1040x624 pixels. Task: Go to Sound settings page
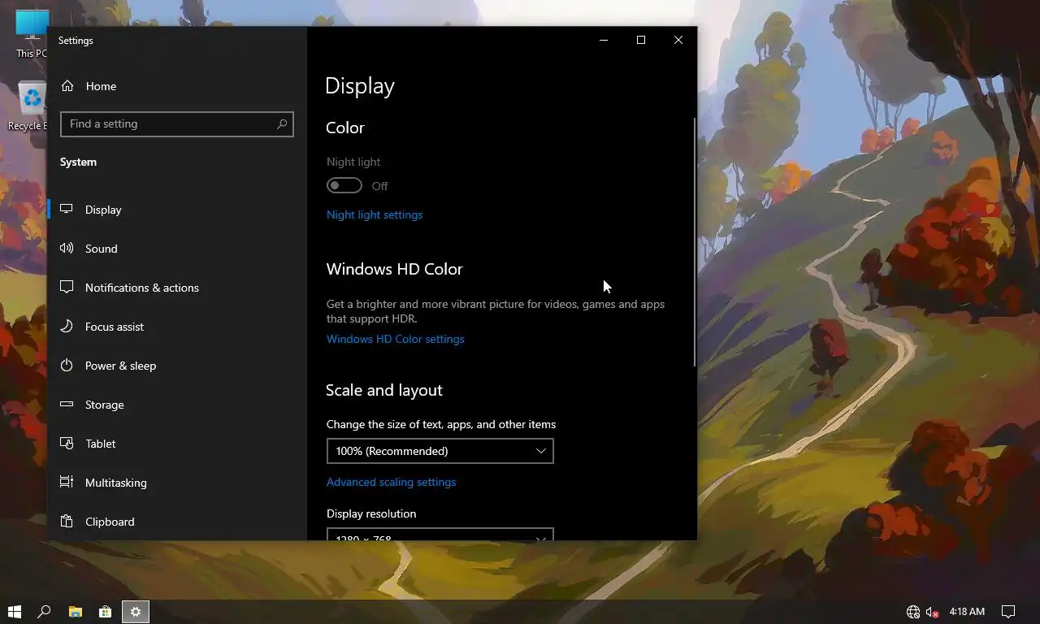point(177,249)
